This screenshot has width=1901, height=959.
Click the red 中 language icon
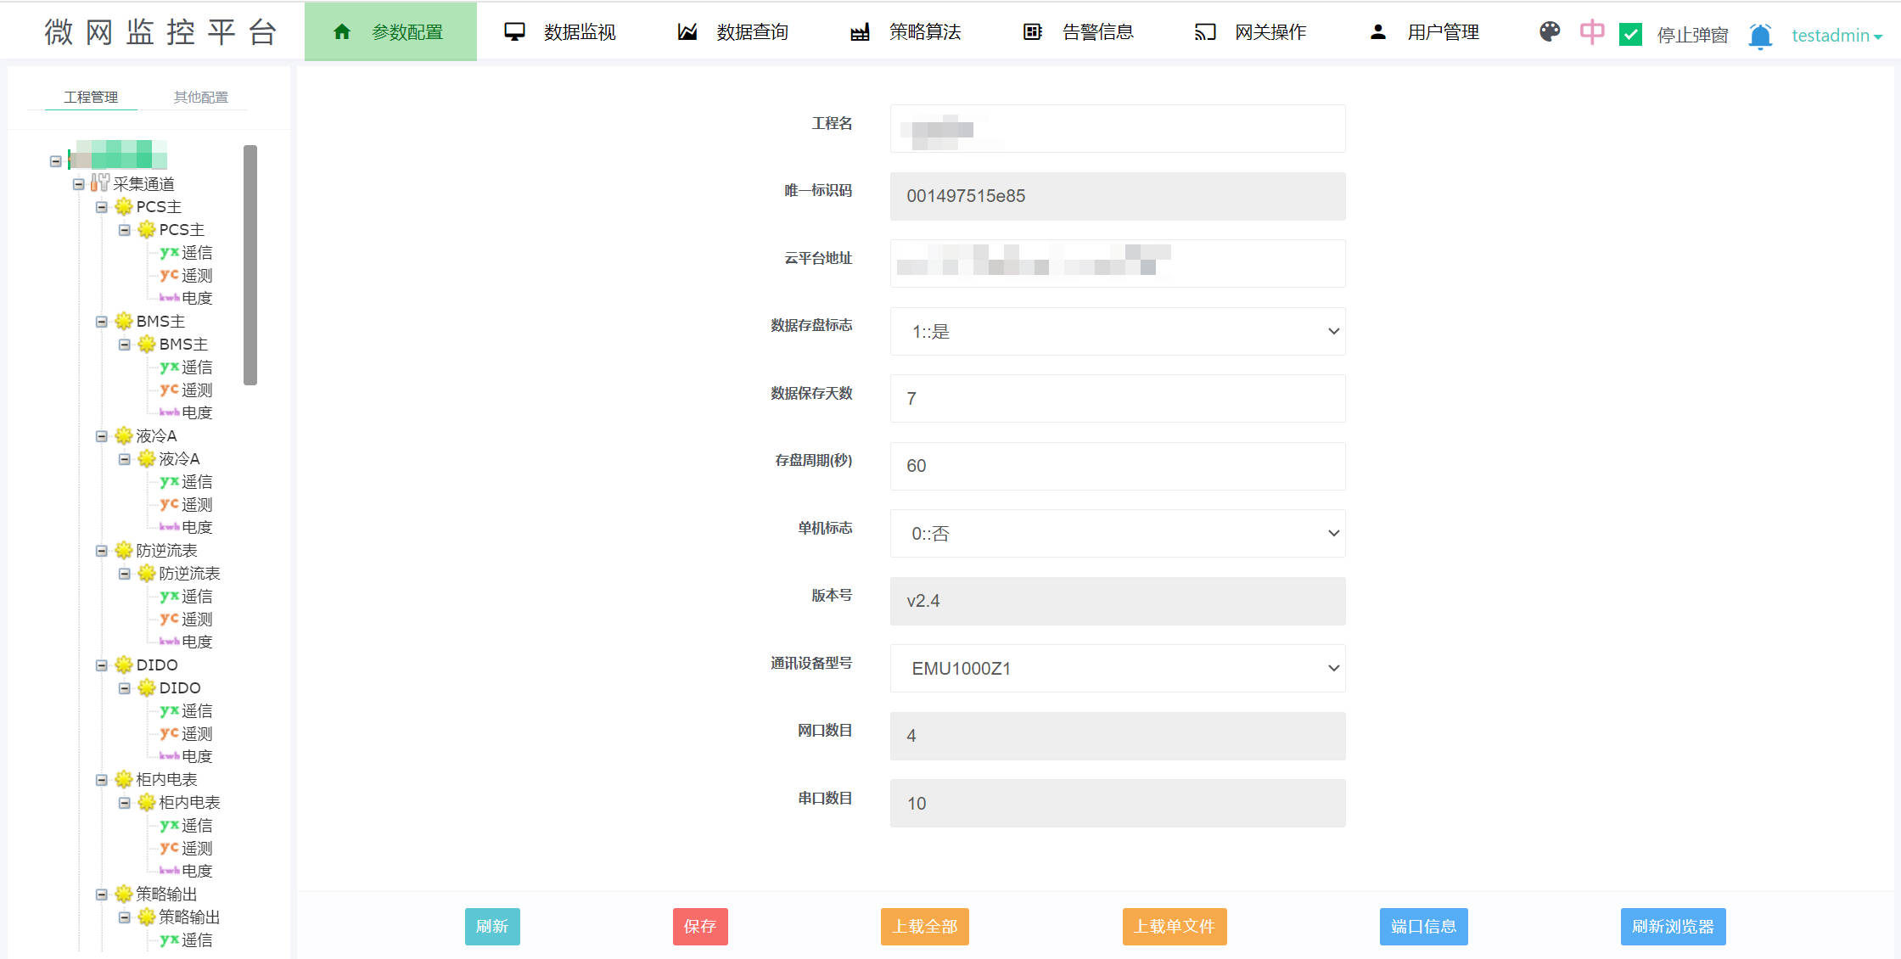(x=1592, y=32)
